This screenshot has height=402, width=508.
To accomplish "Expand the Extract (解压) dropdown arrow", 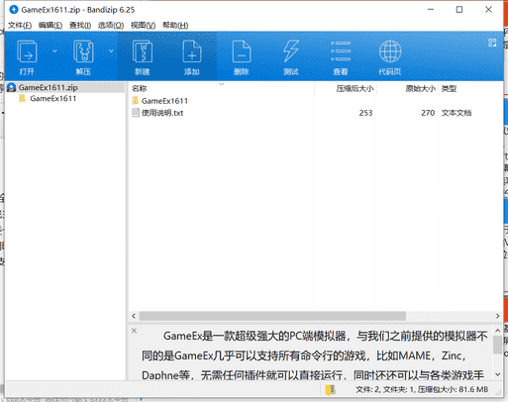I will (x=111, y=51).
